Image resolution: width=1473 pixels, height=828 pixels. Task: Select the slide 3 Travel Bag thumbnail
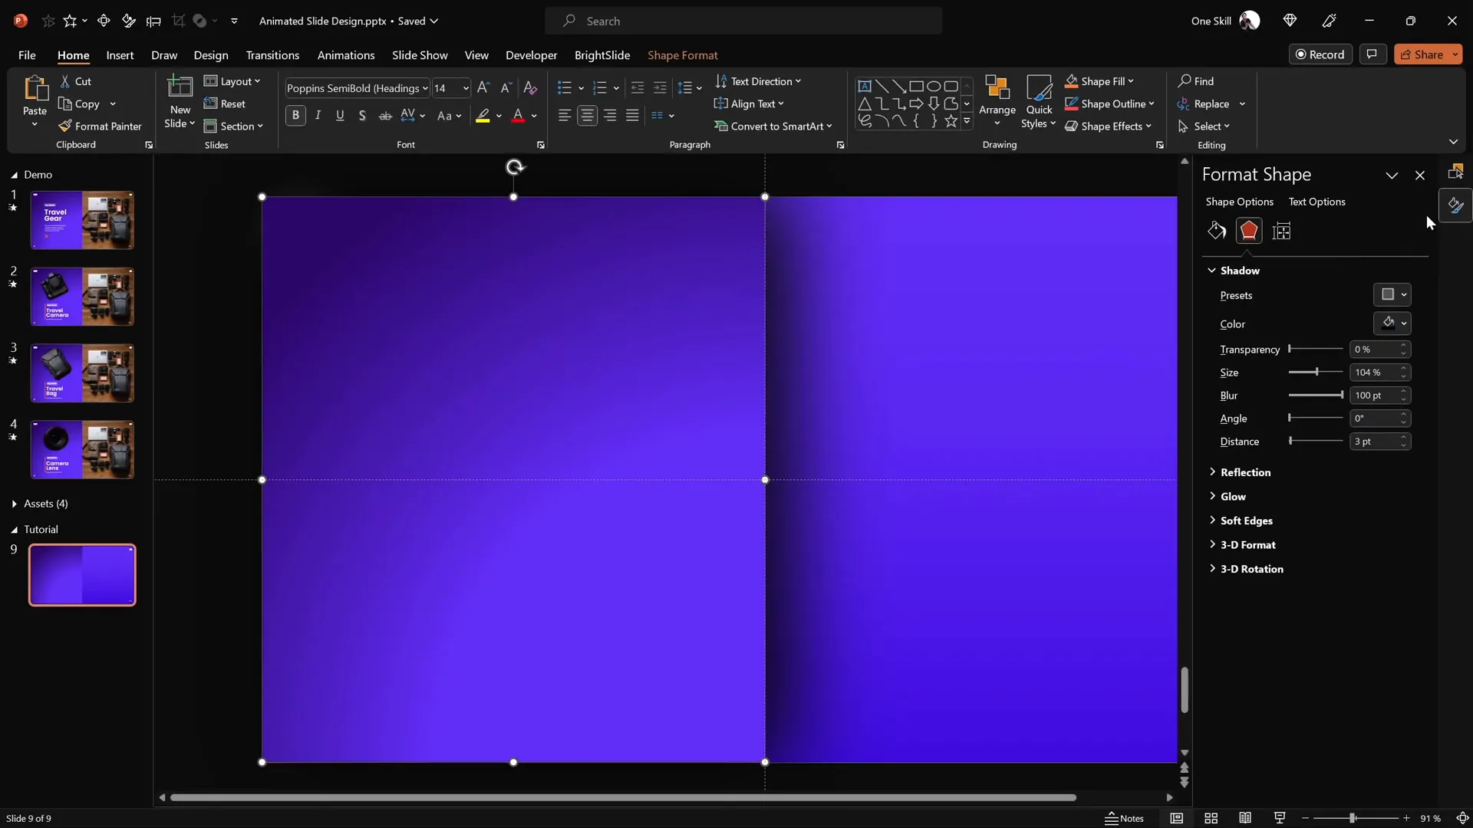pyautogui.click(x=82, y=373)
